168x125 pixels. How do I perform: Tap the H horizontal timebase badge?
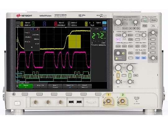[x=69, y=24]
